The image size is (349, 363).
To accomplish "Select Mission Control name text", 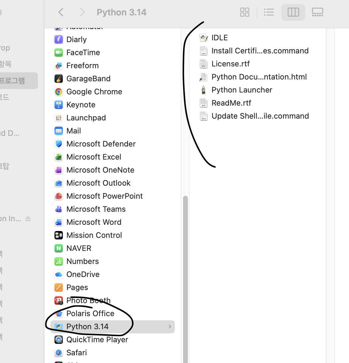I will (94, 235).
